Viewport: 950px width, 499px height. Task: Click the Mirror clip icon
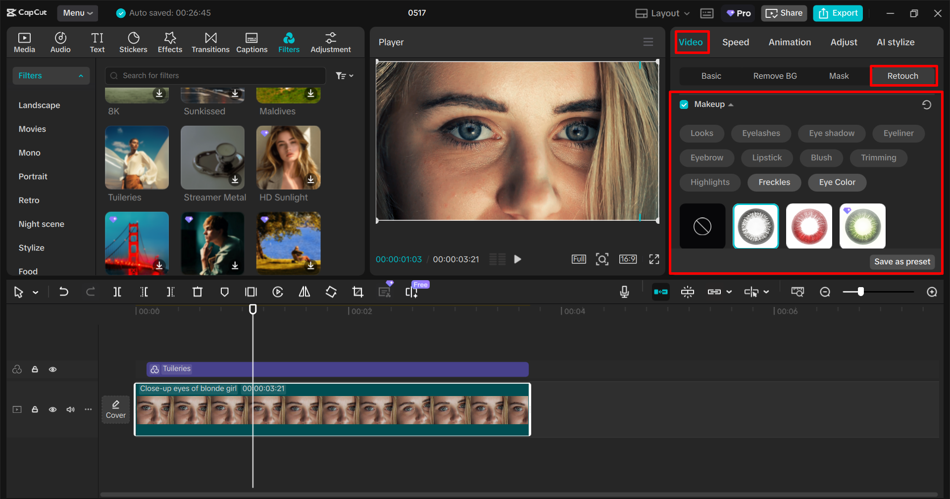point(304,292)
